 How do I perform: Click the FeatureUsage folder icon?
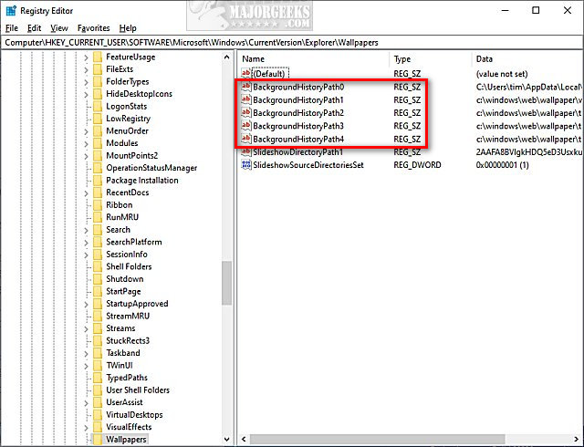(98, 57)
